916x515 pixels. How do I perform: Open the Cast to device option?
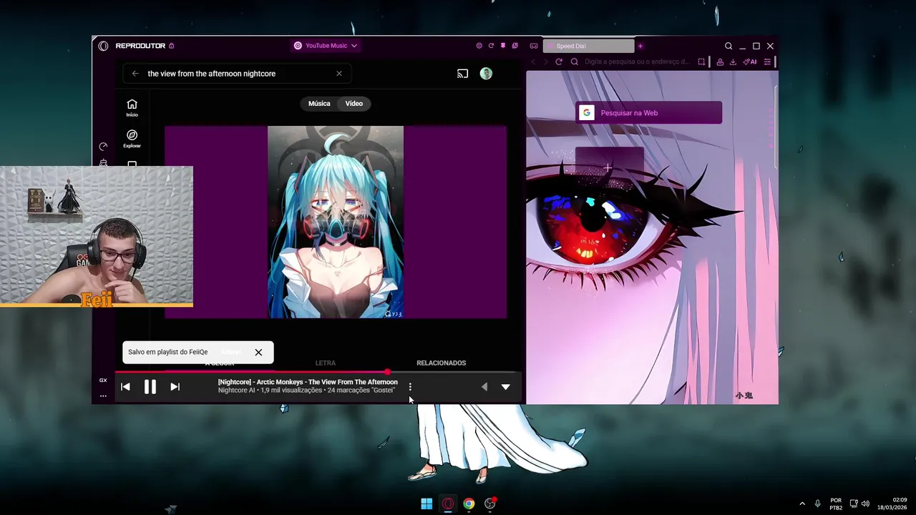pyautogui.click(x=462, y=74)
